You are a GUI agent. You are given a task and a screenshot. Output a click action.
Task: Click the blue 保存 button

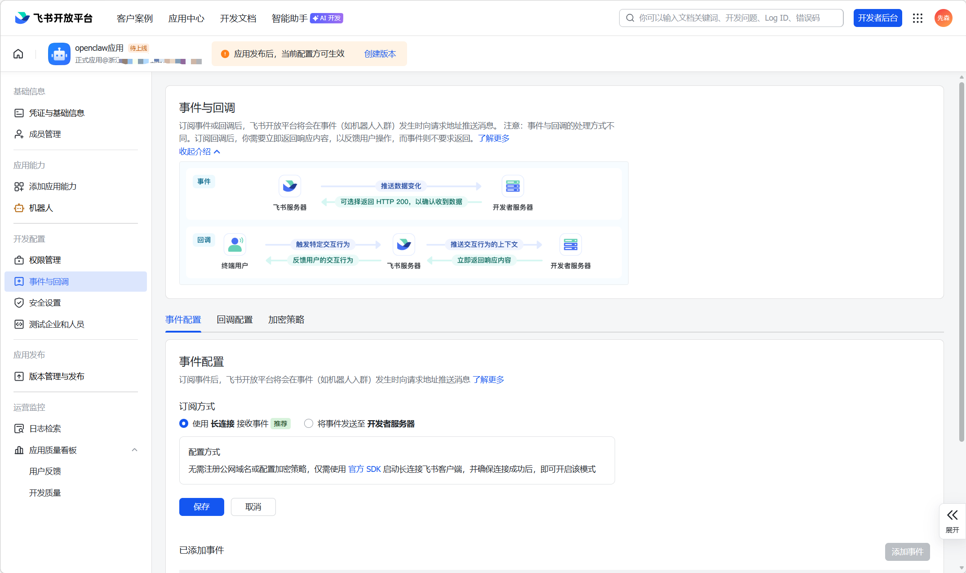tap(201, 507)
